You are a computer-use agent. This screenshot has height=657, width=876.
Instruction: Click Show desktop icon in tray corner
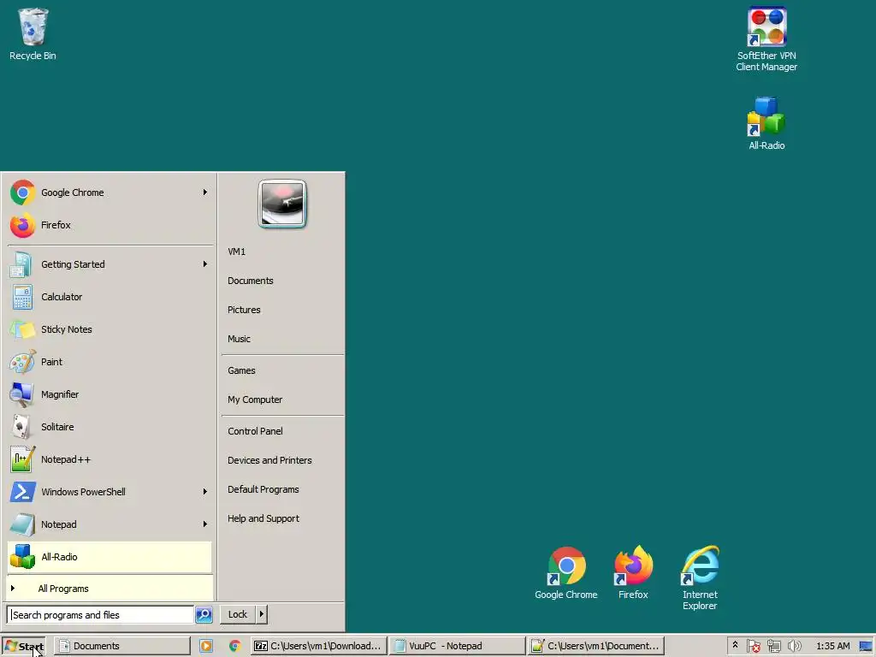click(x=866, y=647)
